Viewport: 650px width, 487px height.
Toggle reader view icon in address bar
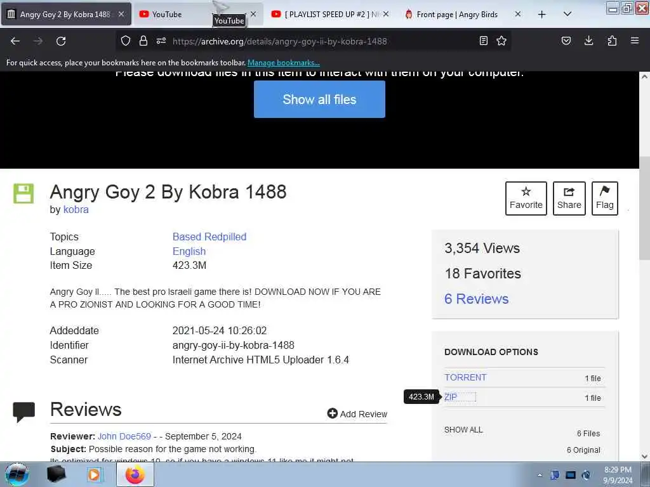[x=483, y=41]
